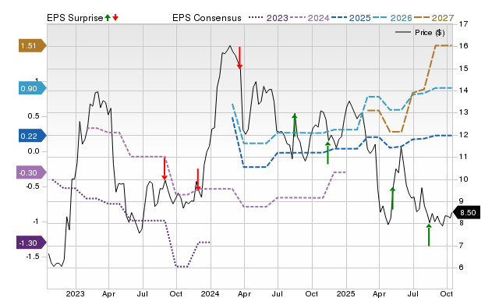The height and width of the screenshot is (298, 499).
Task: Click the 8.50 current price tag
Action: pyautogui.click(x=466, y=213)
